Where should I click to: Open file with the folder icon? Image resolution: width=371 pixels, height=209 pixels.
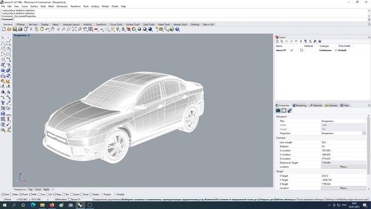coord(9,29)
